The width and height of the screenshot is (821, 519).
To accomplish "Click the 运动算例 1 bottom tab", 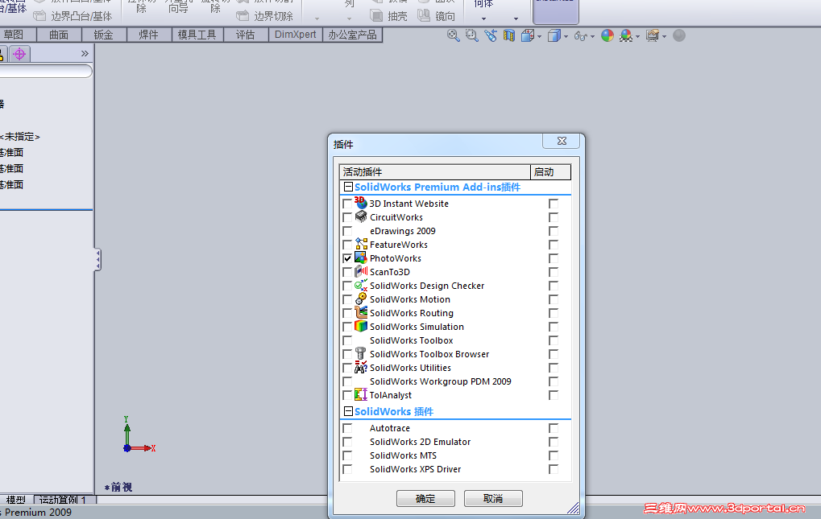I will click(64, 500).
